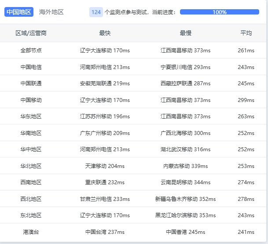Select the 全部节点 row label
268x244 pixels.
click(31, 51)
